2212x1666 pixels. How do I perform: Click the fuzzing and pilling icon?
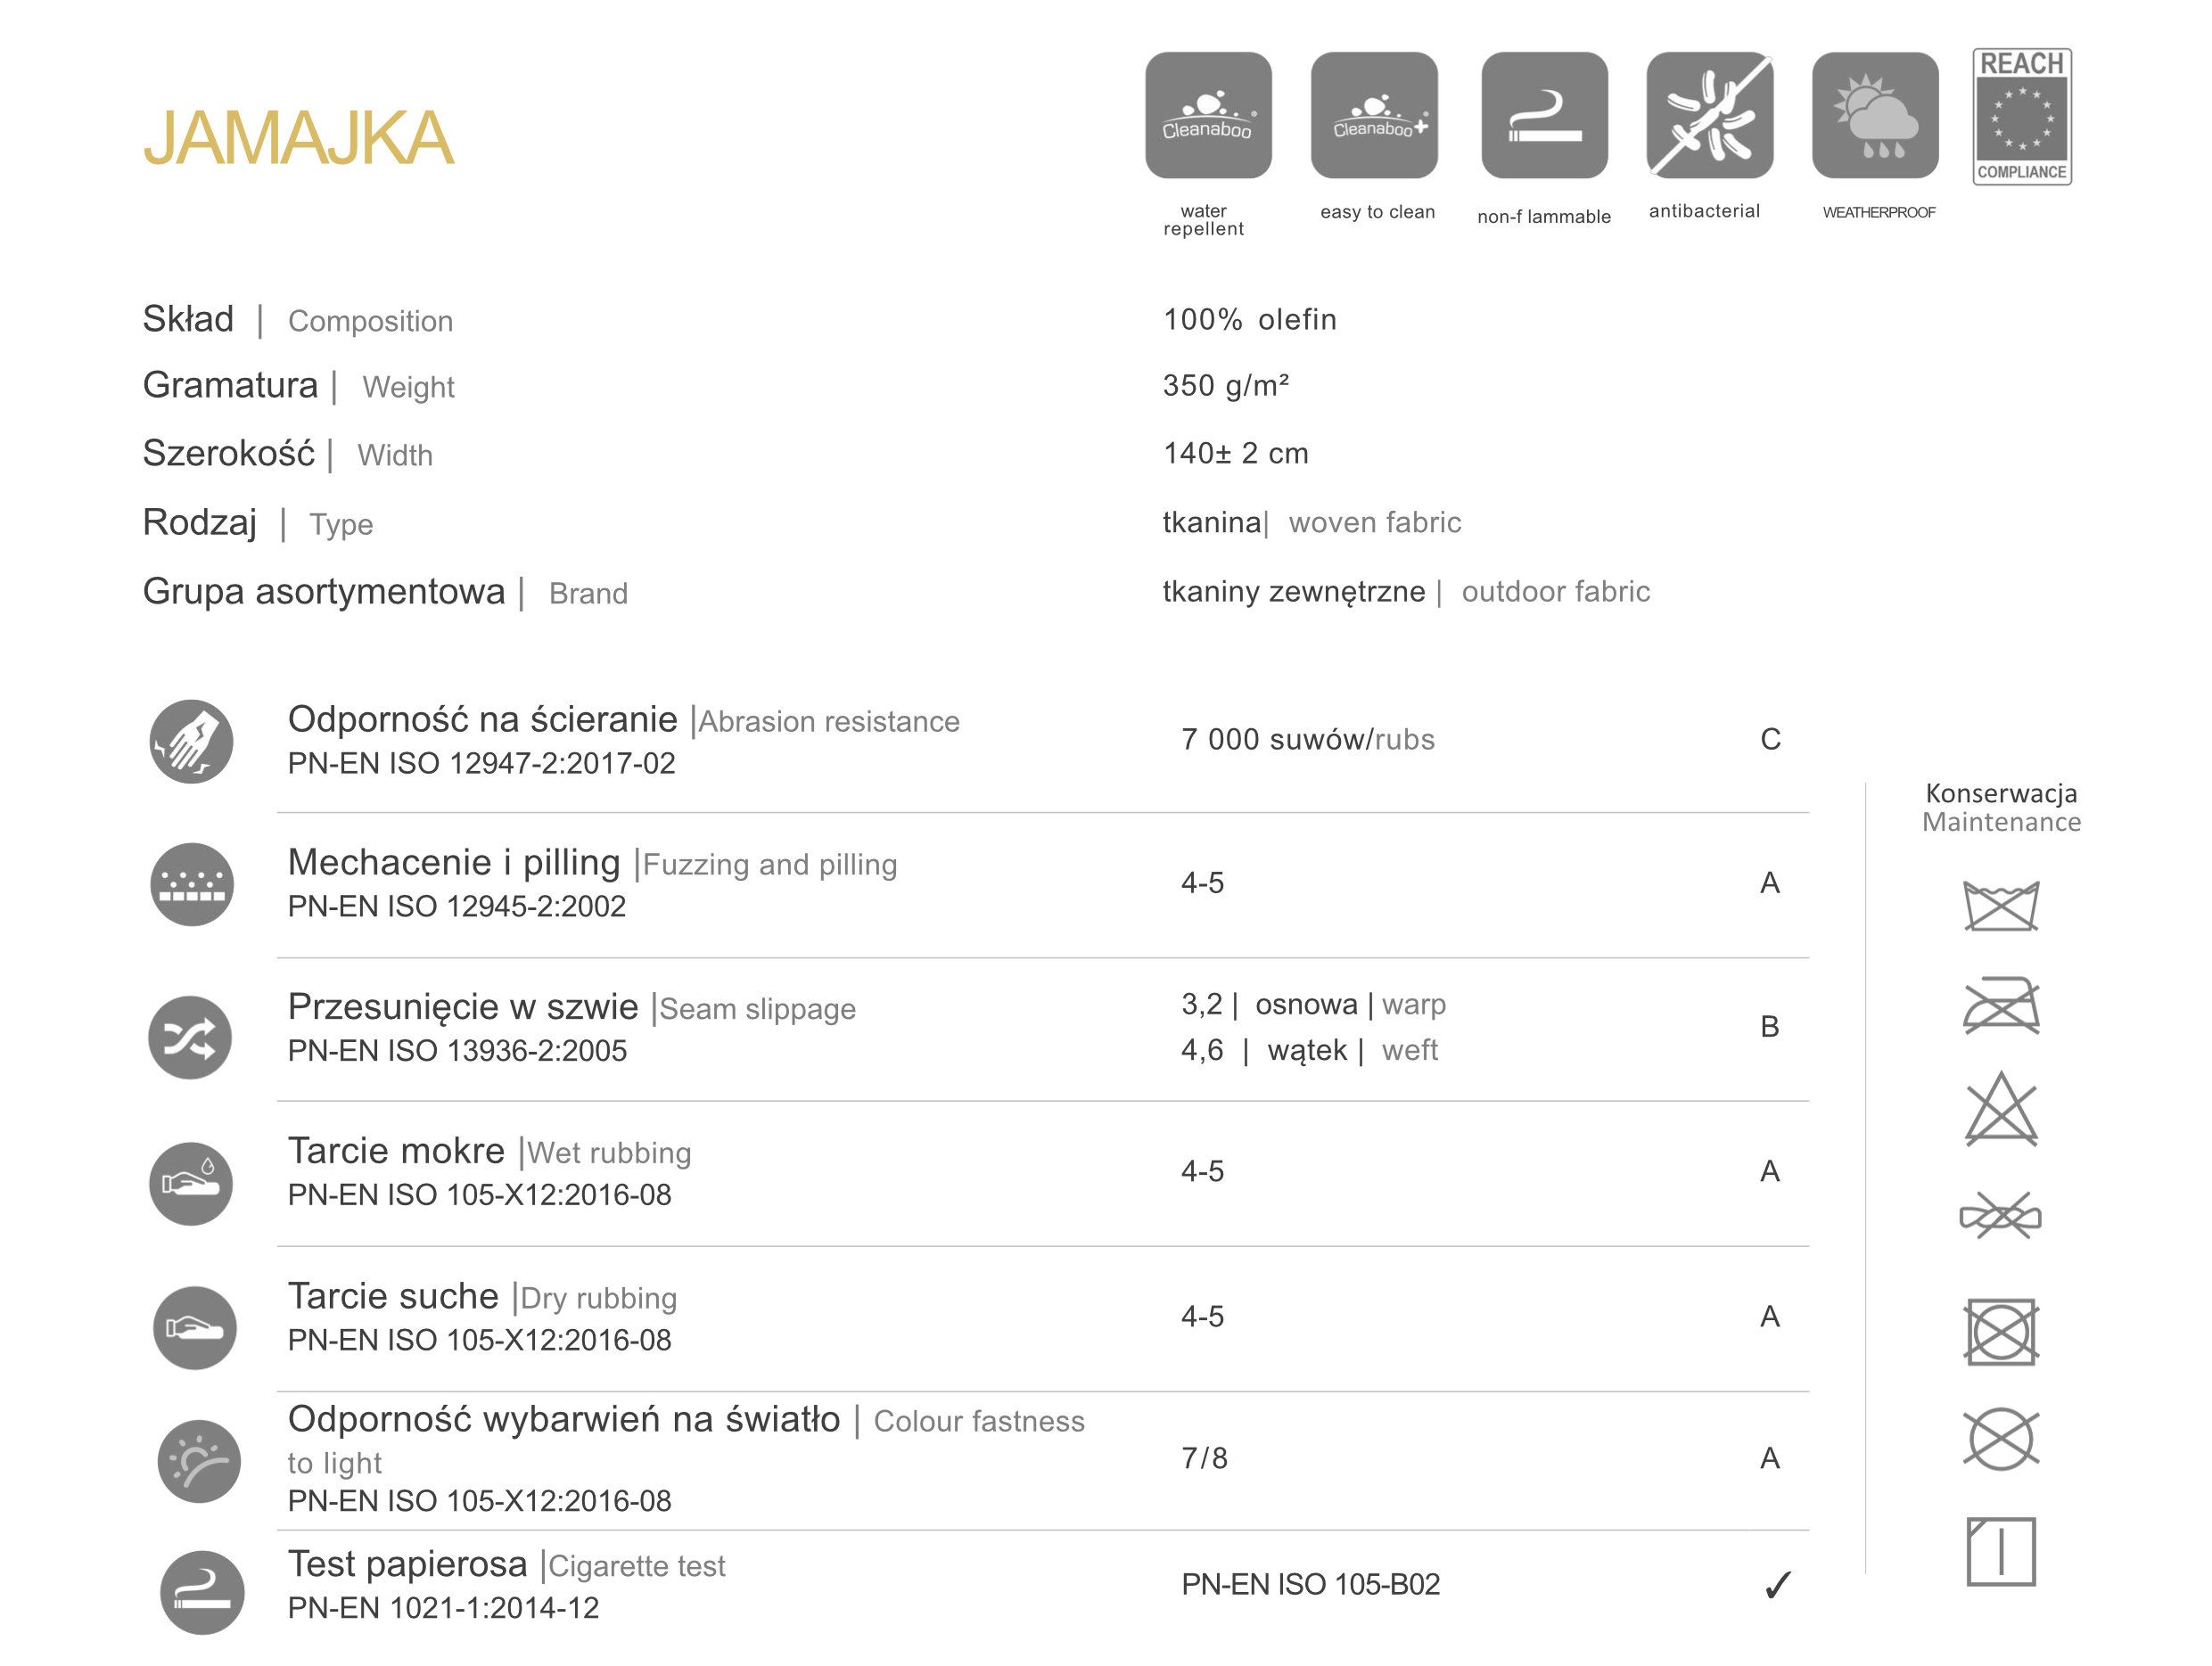[191, 884]
